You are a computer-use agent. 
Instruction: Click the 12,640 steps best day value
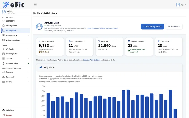pyautogui.click(x=107, y=46)
